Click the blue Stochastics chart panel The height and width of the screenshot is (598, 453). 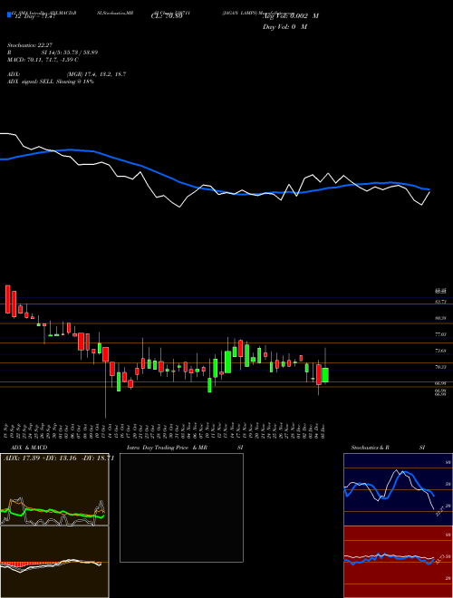click(x=397, y=489)
